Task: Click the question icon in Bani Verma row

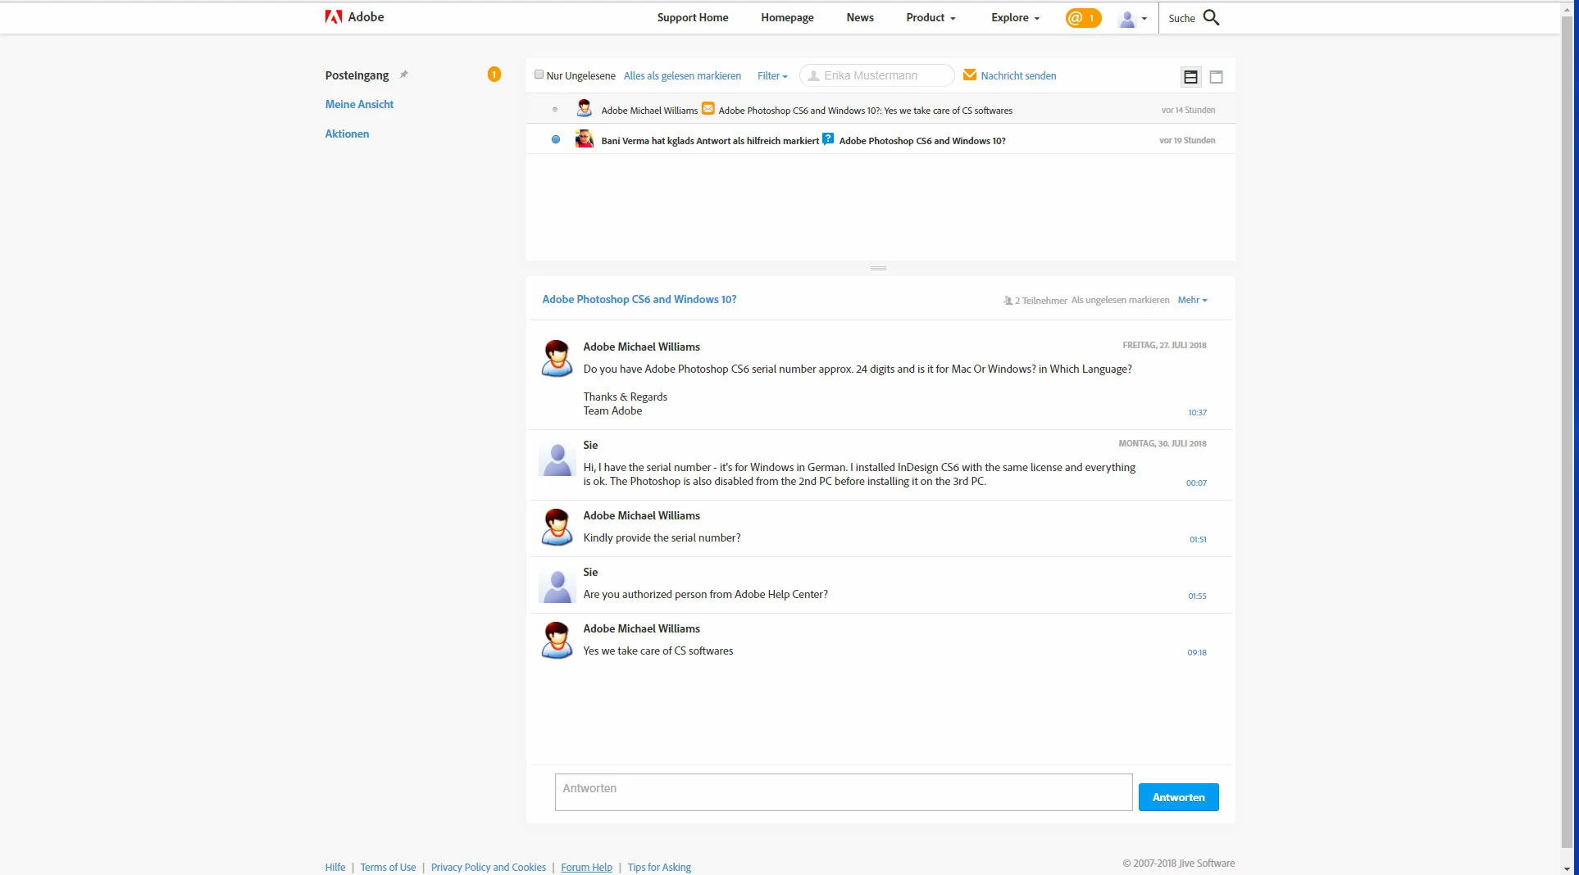Action: [828, 139]
